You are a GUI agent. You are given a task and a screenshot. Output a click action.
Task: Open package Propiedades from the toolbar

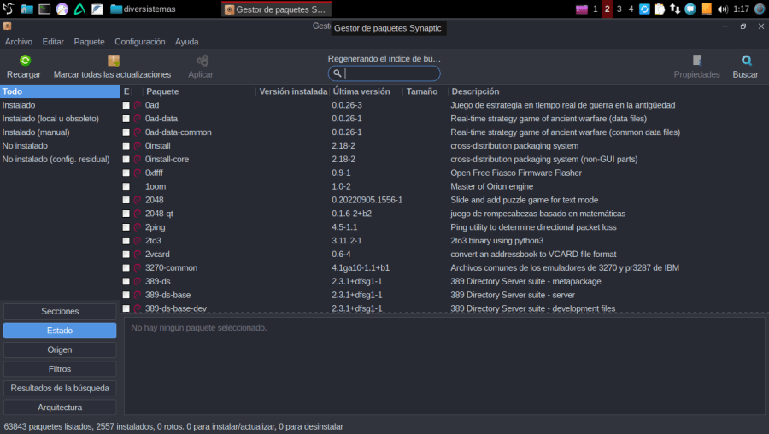(x=696, y=61)
